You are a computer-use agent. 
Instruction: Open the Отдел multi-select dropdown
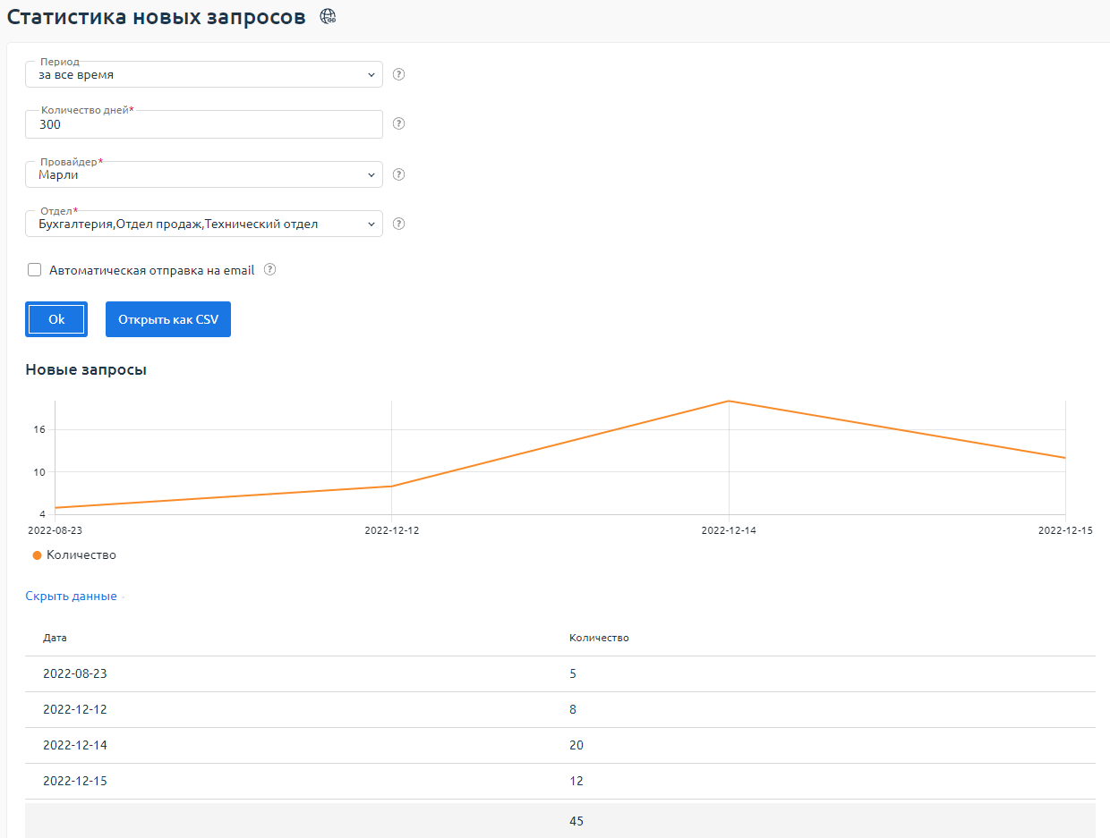point(204,224)
